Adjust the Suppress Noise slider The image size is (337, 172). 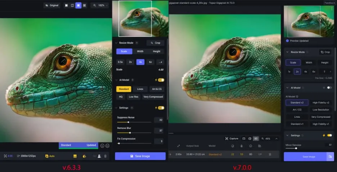click(128, 122)
